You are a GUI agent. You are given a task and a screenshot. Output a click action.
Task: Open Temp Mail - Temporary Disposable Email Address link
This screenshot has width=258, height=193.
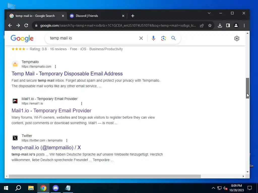tap(67, 74)
